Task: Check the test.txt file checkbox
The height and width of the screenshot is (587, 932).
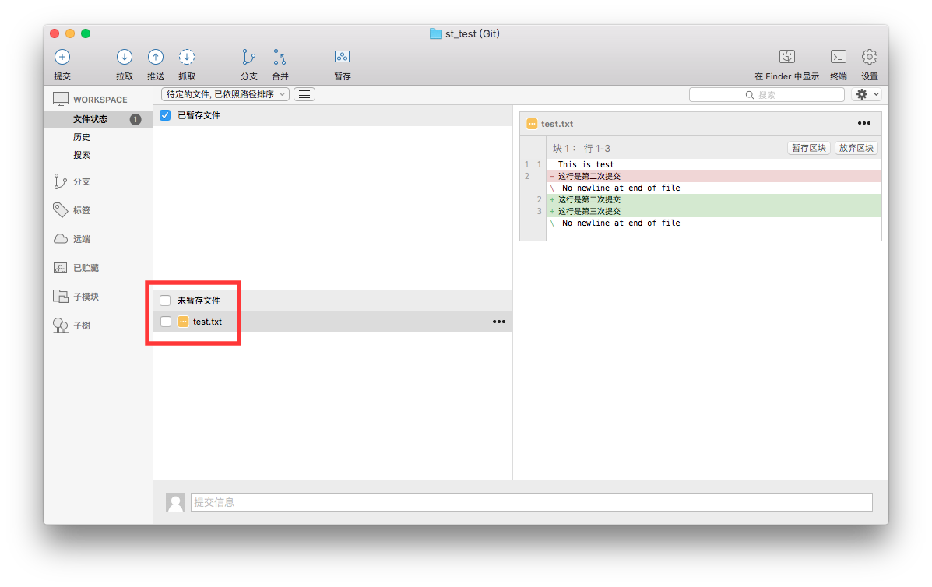Action: [166, 322]
